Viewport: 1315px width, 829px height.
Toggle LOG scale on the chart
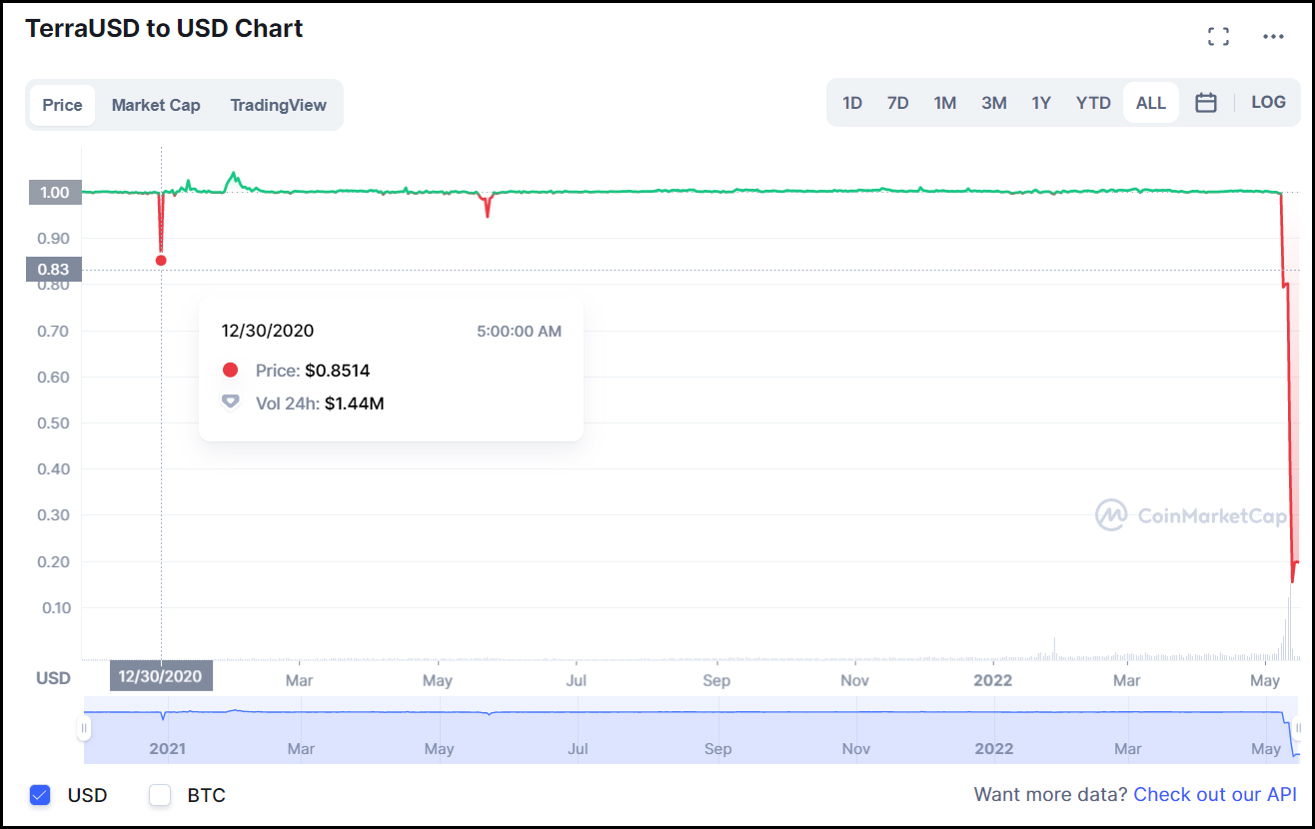pyautogui.click(x=1269, y=102)
